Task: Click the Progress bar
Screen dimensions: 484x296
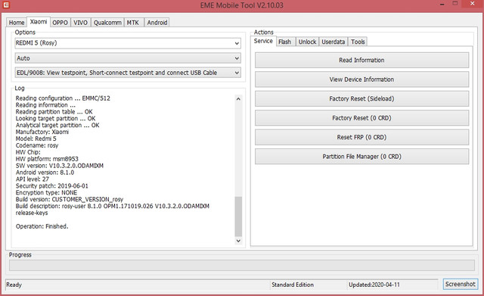Action: tap(242, 265)
